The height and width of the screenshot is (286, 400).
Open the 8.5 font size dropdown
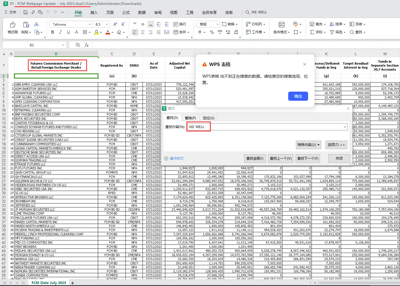click(x=107, y=24)
